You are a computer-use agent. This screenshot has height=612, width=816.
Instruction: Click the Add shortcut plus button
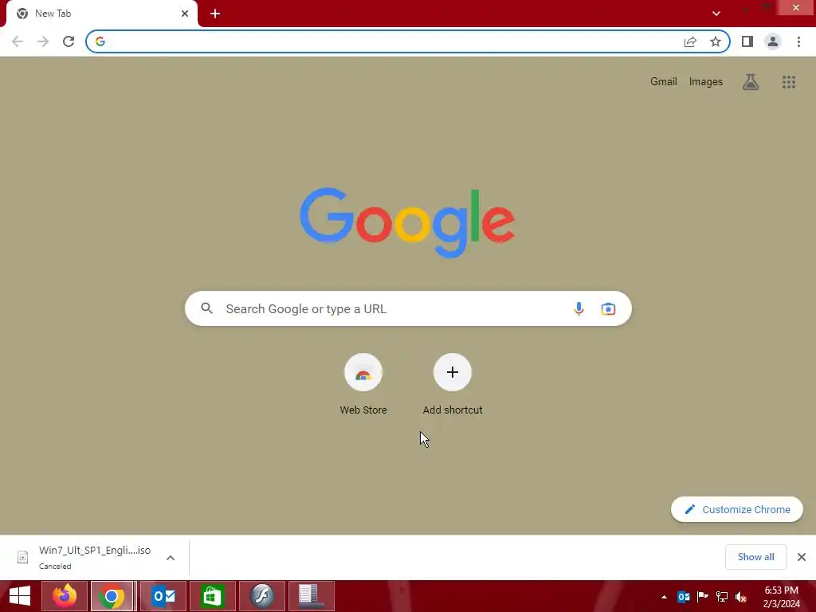(453, 372)
